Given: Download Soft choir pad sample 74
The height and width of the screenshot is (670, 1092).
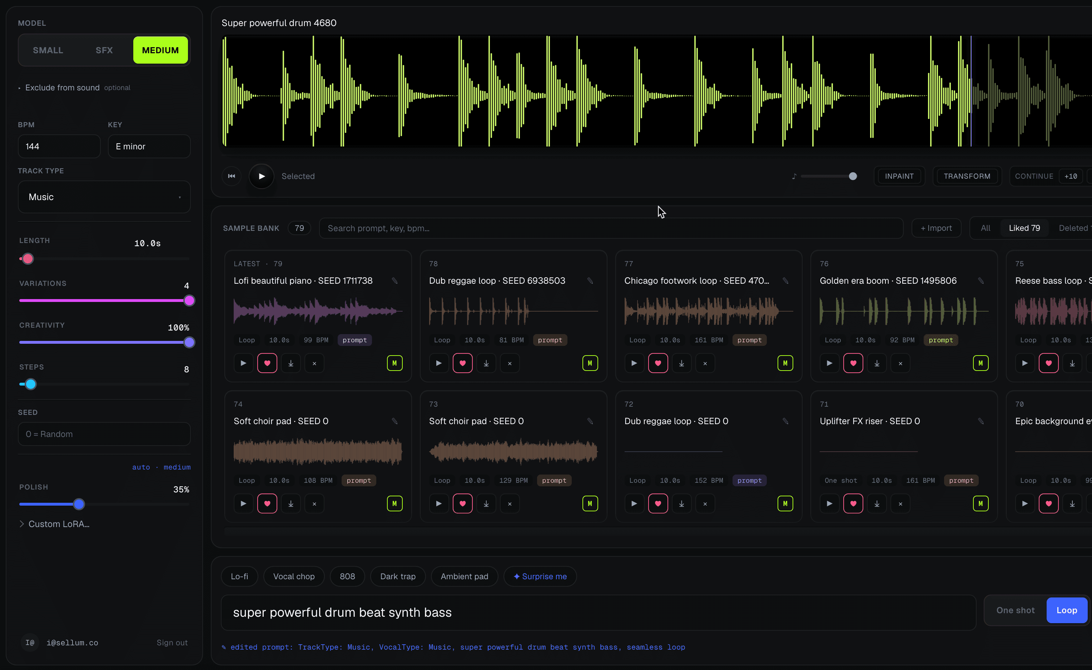Looking at the screenshot, I should coord(291,504).
